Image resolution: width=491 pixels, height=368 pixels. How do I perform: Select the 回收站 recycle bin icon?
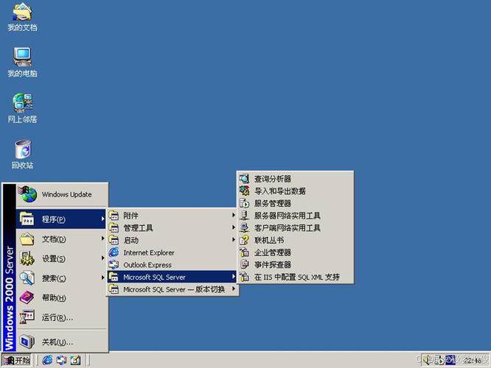(22, 155)
